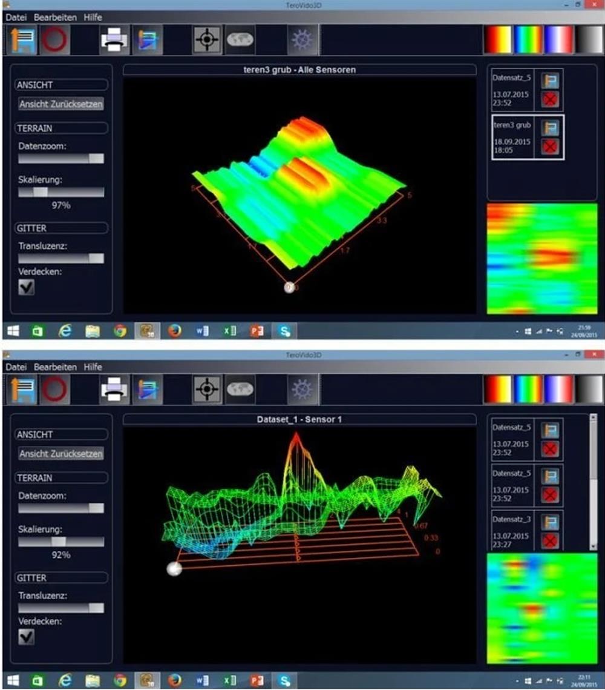605x690 pixels.
Task: Click Ansicht Zurücksetzen in teren3 grub window
Action: click(x=60, y=104)
